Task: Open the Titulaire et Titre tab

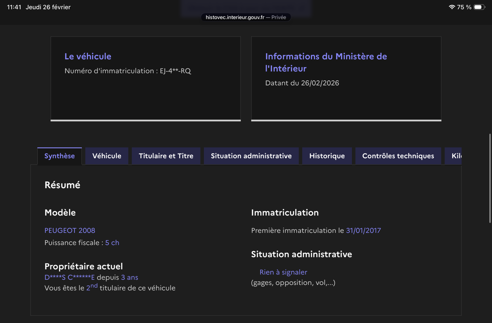Action: click(166, 156)
